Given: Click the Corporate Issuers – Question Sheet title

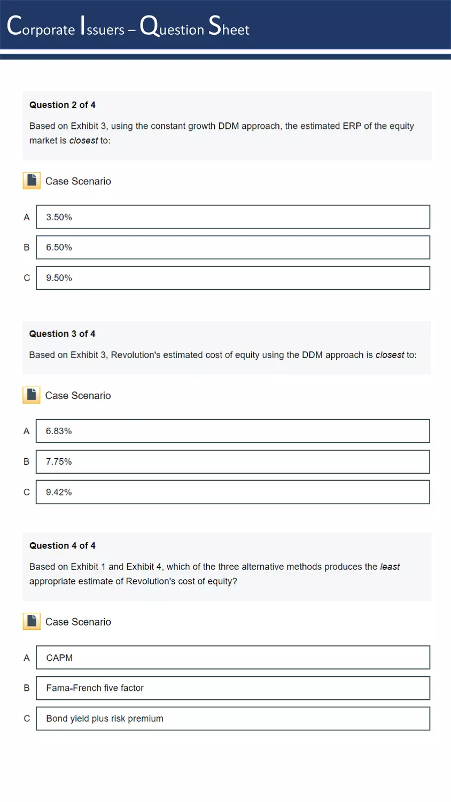Looking at the screenshot, I should click(128, 26).
